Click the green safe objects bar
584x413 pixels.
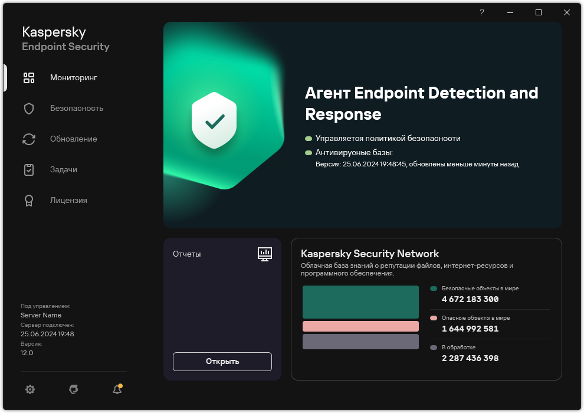click(360, 302)
